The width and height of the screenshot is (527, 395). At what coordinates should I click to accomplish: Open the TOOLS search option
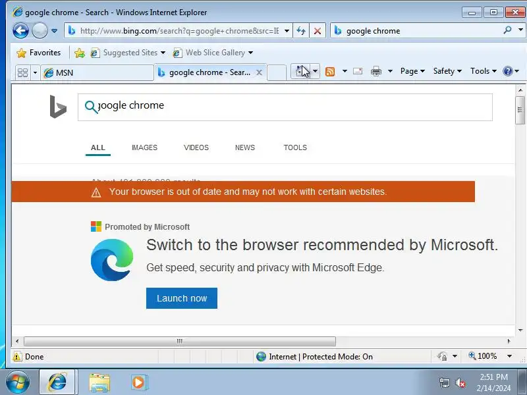click(295, 147)
